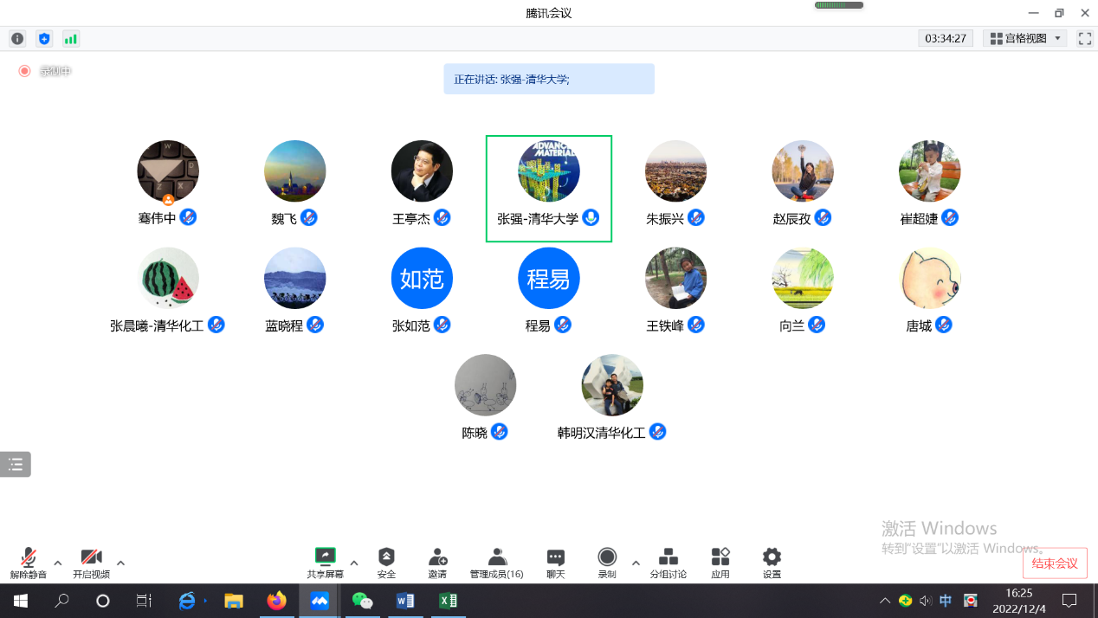Open Manage Members (管理成员) panel

point(497,563)
